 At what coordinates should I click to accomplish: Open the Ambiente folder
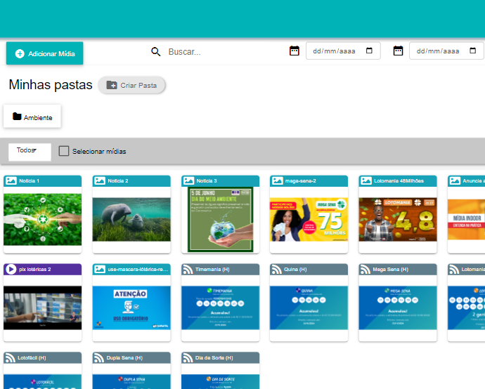32,116
